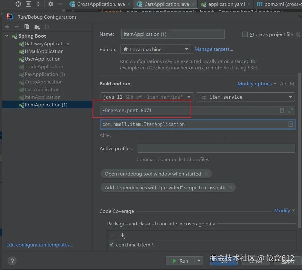Image resolution: width=302 pixels, height=270 pixels.
Task: Close the CartApplication.java tab
Action: point(193,4)
